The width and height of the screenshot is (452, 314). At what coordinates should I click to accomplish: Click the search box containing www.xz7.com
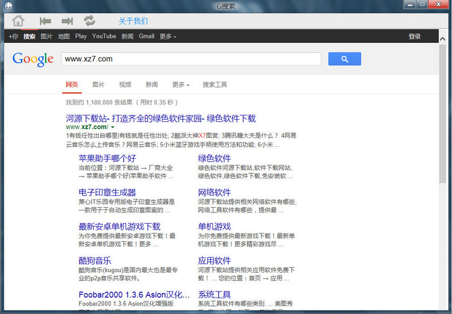click(x=191, y=59)
